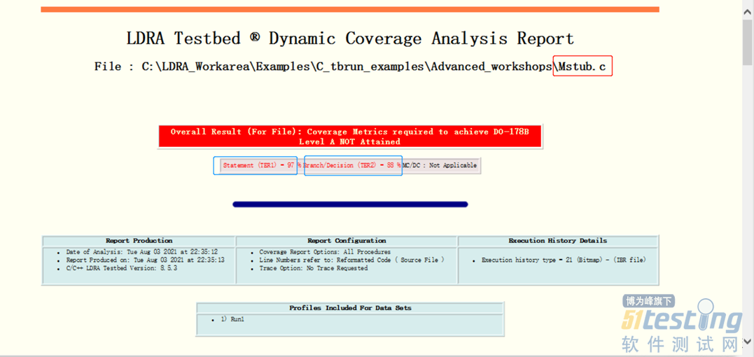Viewport: 754px width, 357px height.
Task: Click the Branch/Decision (TER2) = 88 % cell
Action: 352,166
